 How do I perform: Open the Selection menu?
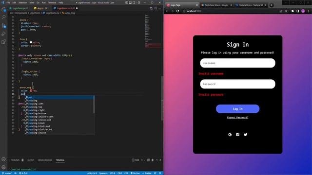23,2
